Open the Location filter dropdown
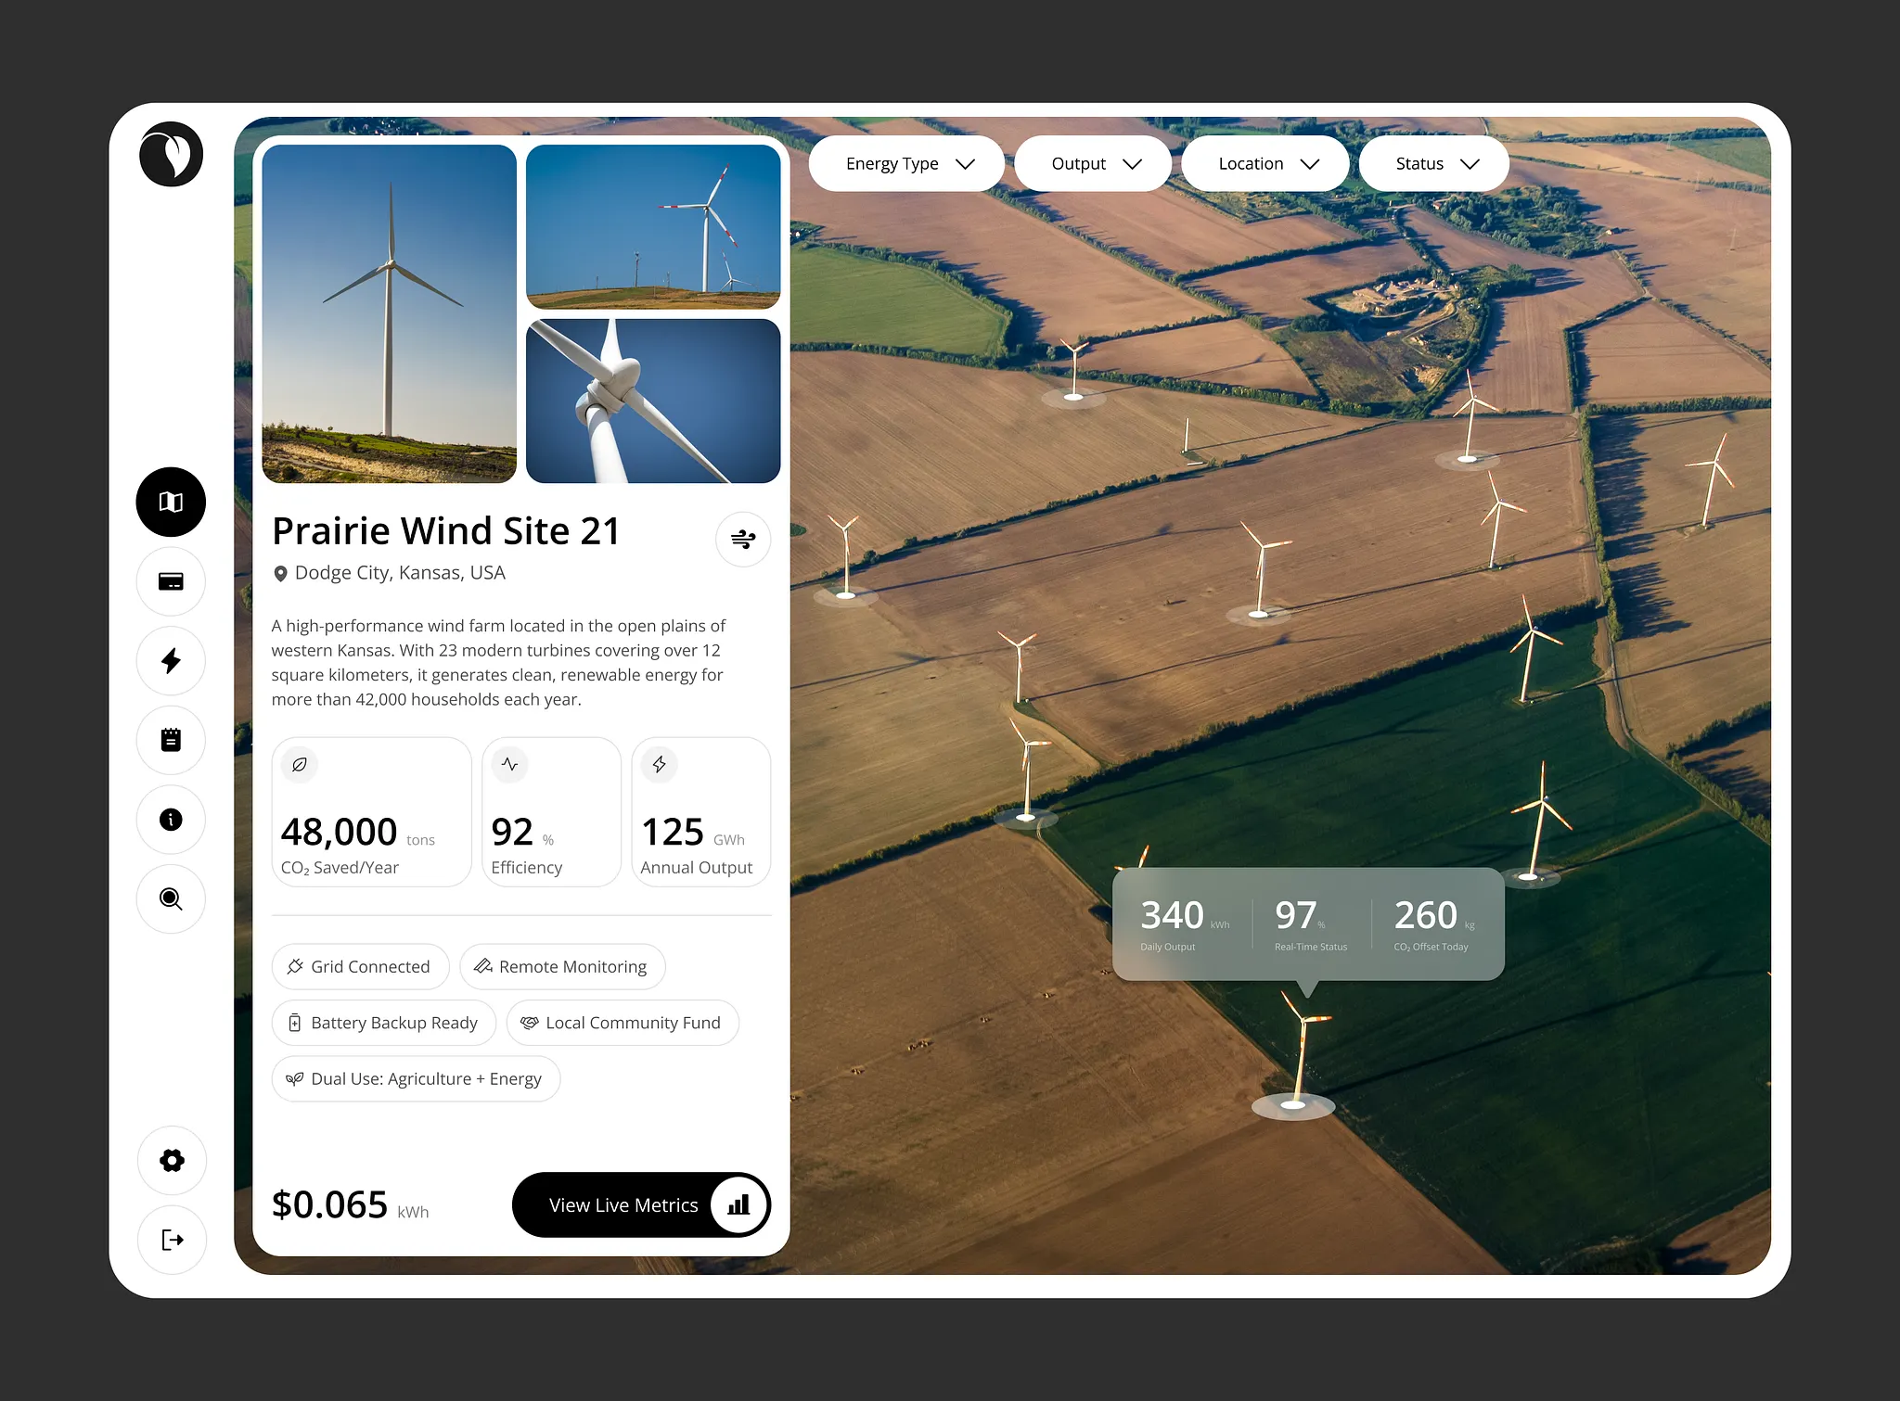The width and height of the screenshot is (1900, 1401). (x=1265, y=164)
